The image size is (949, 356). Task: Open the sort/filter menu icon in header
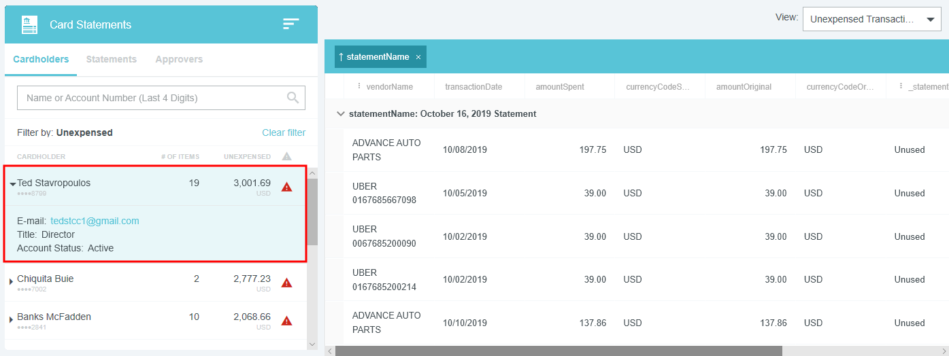tap(290, 24)
